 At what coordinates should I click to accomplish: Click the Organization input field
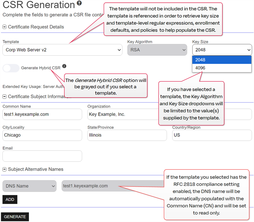(x=123, y=114)
